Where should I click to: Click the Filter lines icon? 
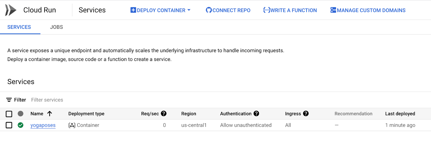(9, 100)
